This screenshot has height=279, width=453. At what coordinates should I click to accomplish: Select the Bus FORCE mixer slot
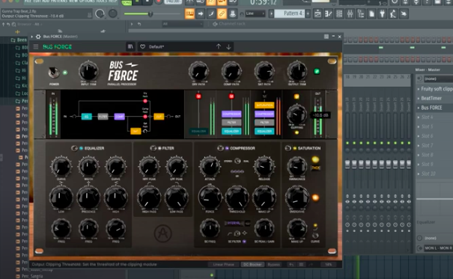[x=434, y=108]
